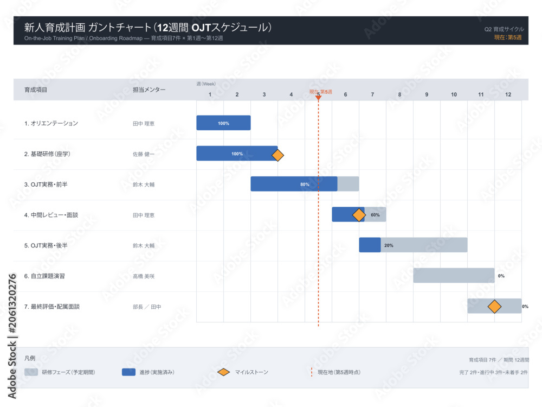Click week 12 in the timeline header
Screen dimensions: 542x407
(508, 94)
